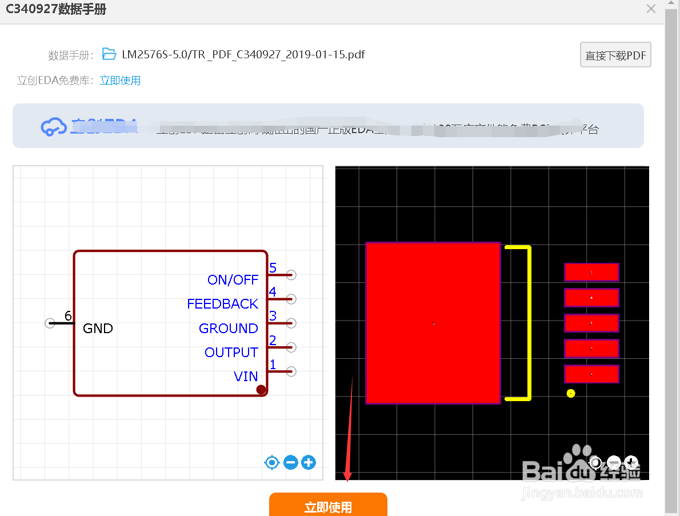Open LM2576S-5.0/TR PDF datasheet link

pos(243,54)
